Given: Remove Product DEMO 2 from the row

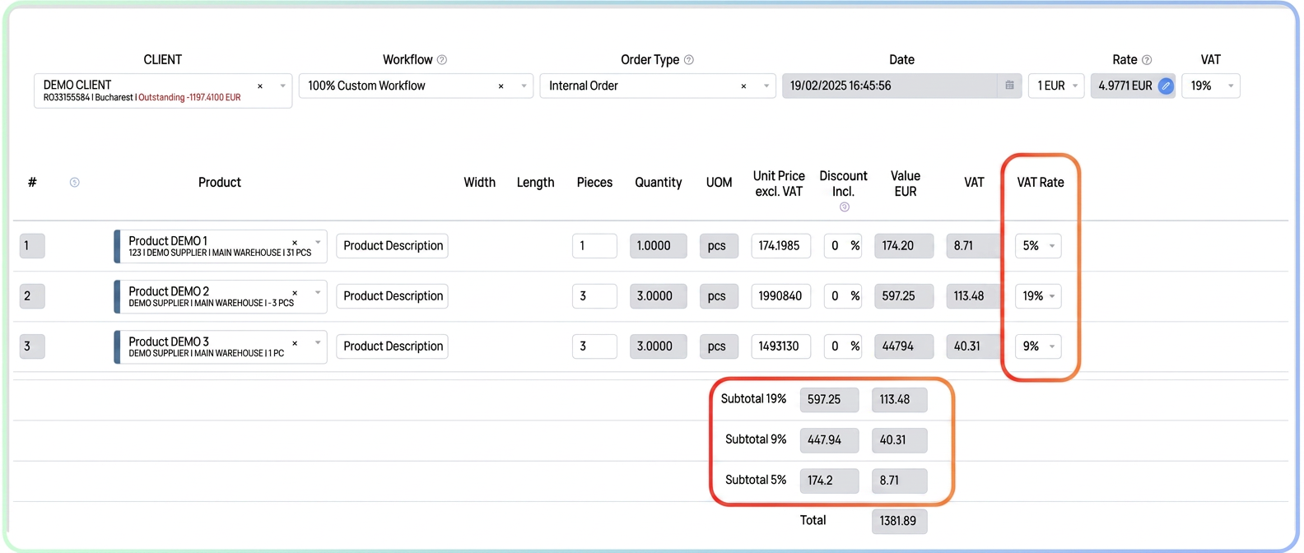Looking at the screenshot, I should point(295,293).
